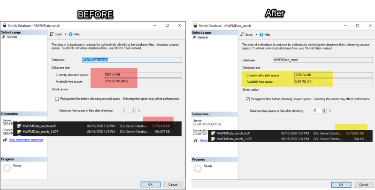Click OK in the After window

(341, 185)
